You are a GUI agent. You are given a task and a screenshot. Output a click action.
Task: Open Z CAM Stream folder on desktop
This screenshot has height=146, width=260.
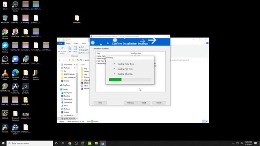tap(26, 75)
